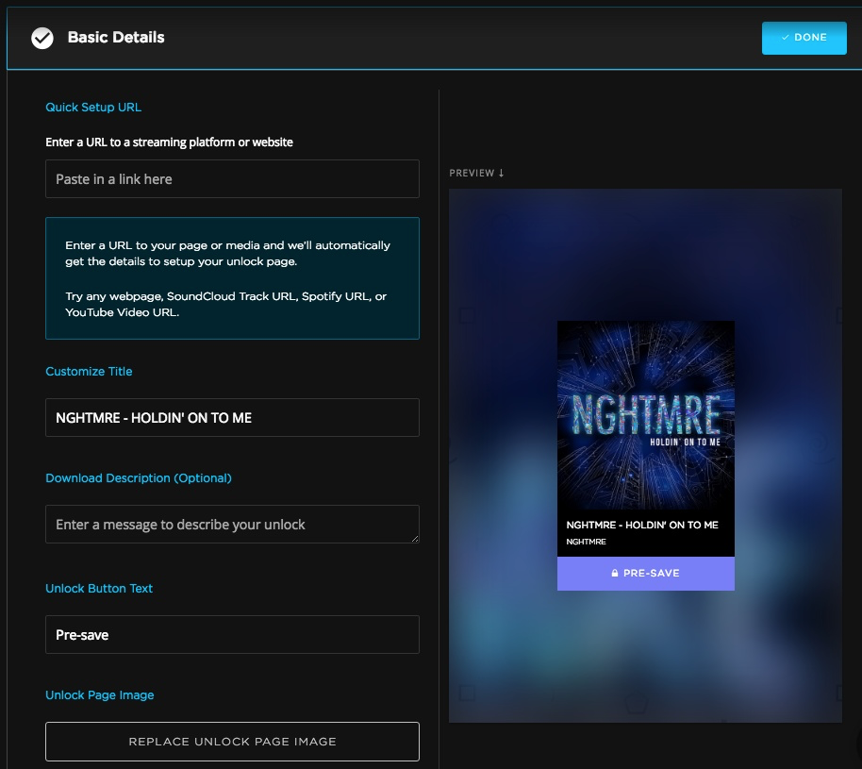Click the description textarea resize handle
862x769 pixels.
(x=415, y=539)
